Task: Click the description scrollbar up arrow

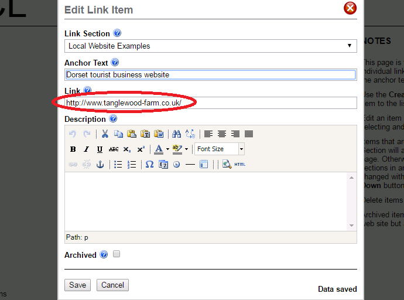Action: (351, 178)
